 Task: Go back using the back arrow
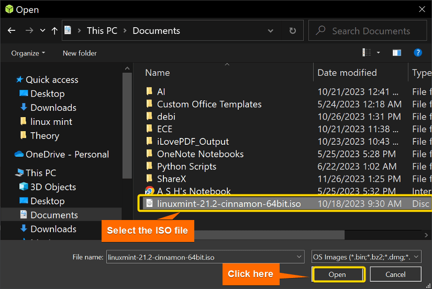coord(12,30)
